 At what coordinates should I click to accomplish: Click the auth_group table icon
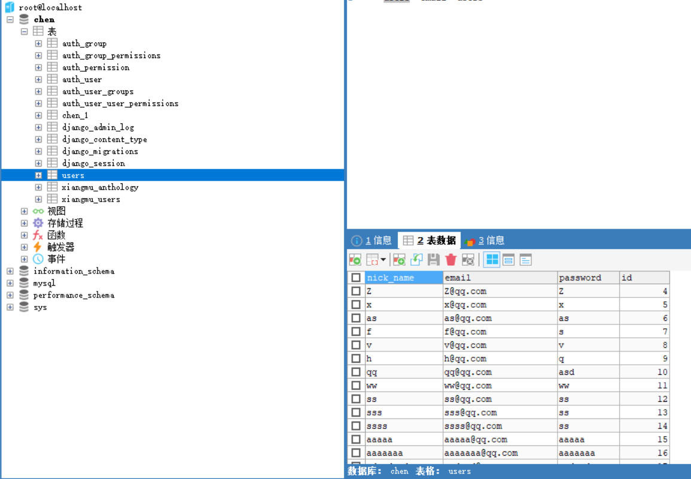pos(53,43)
